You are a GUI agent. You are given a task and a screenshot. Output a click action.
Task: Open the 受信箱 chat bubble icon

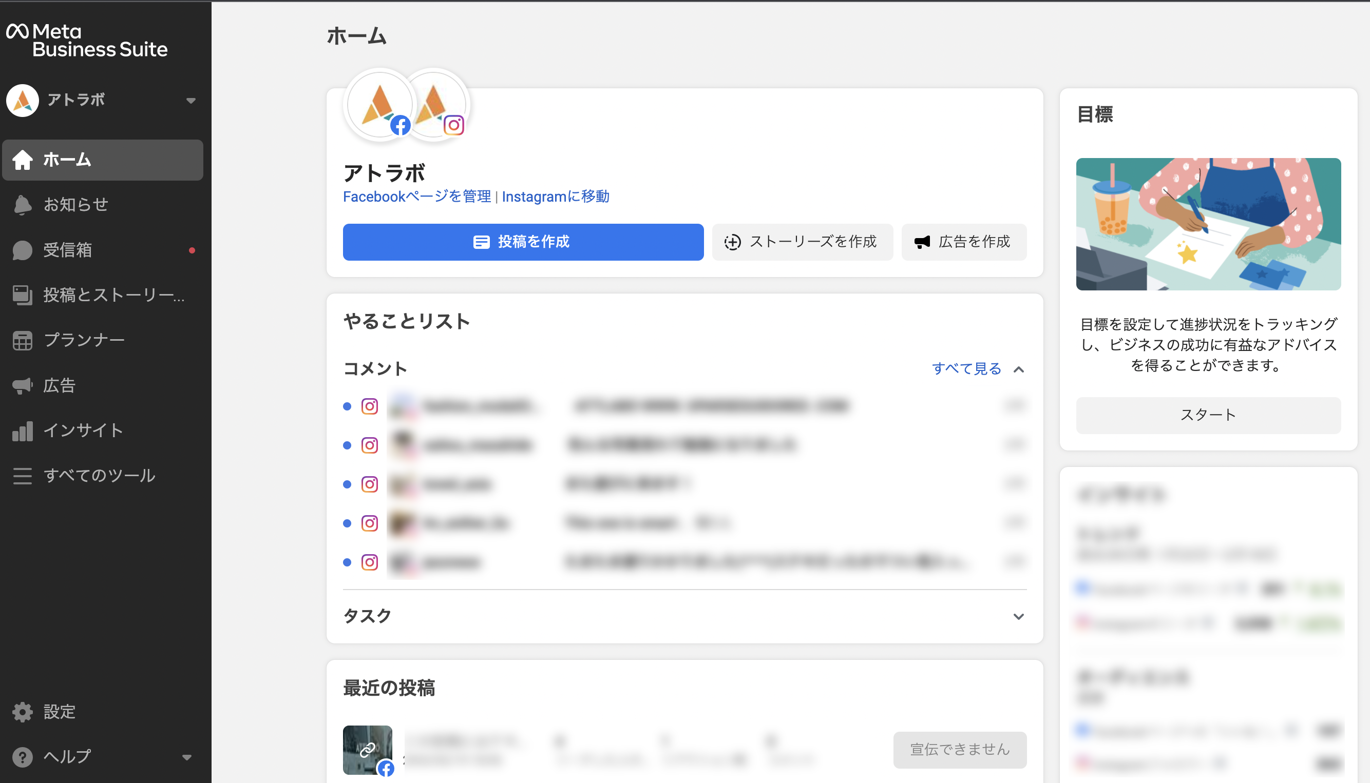[x=23, y=250]
